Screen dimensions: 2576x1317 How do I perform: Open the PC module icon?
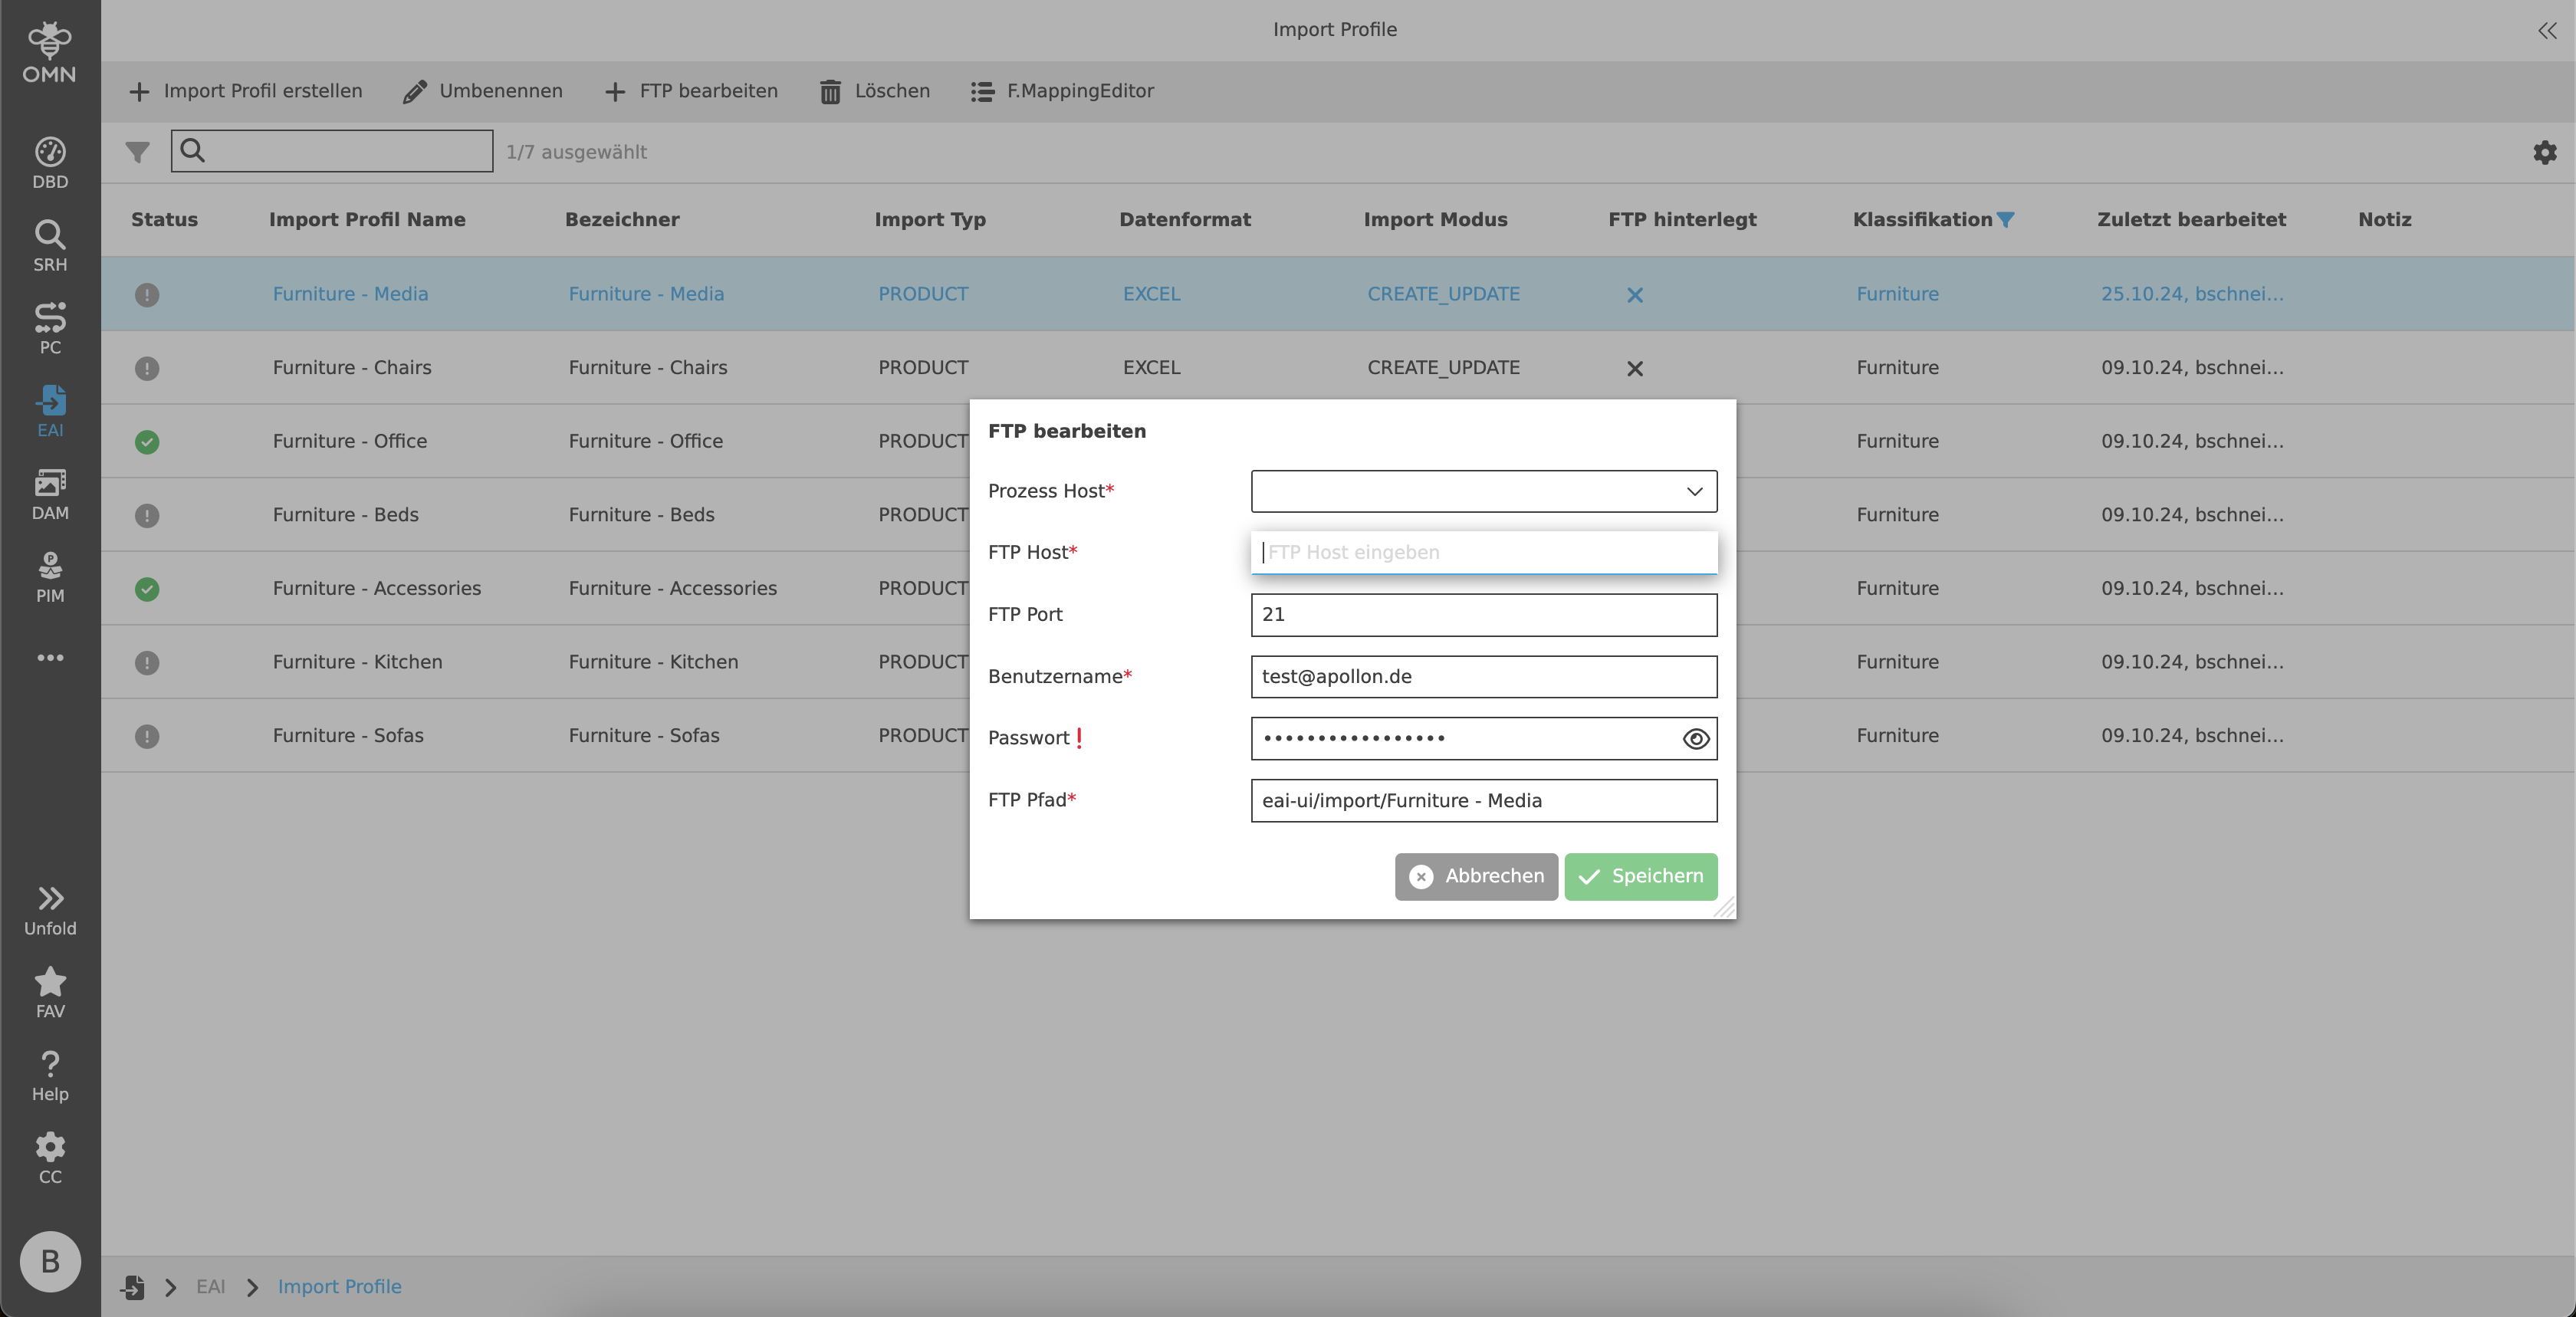coord(50,328)
